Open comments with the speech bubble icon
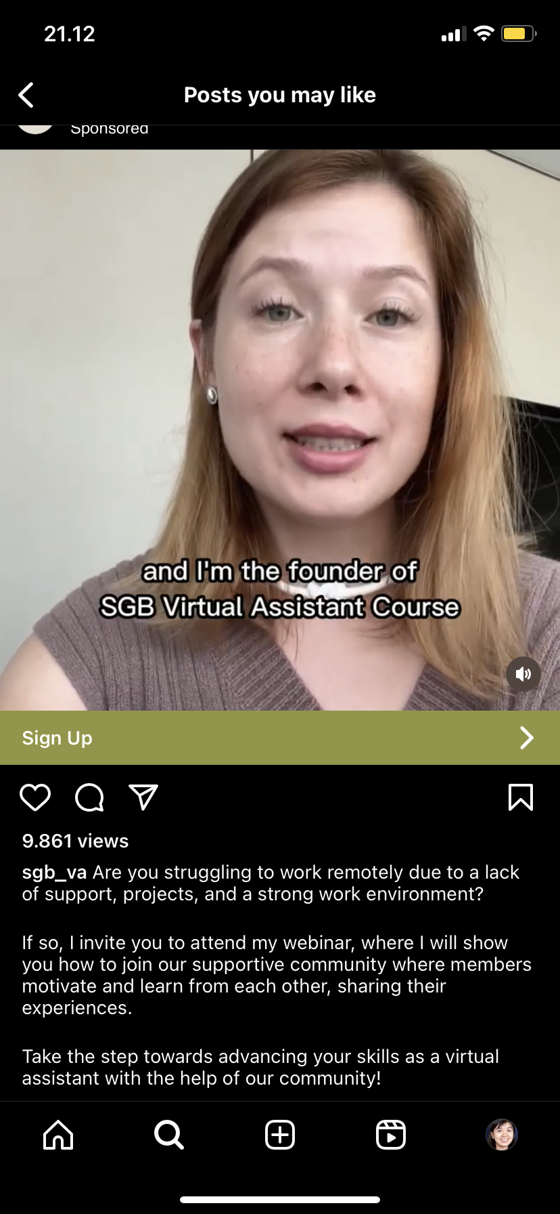This screenshot has width=560, height=1214. coord(89,797)
